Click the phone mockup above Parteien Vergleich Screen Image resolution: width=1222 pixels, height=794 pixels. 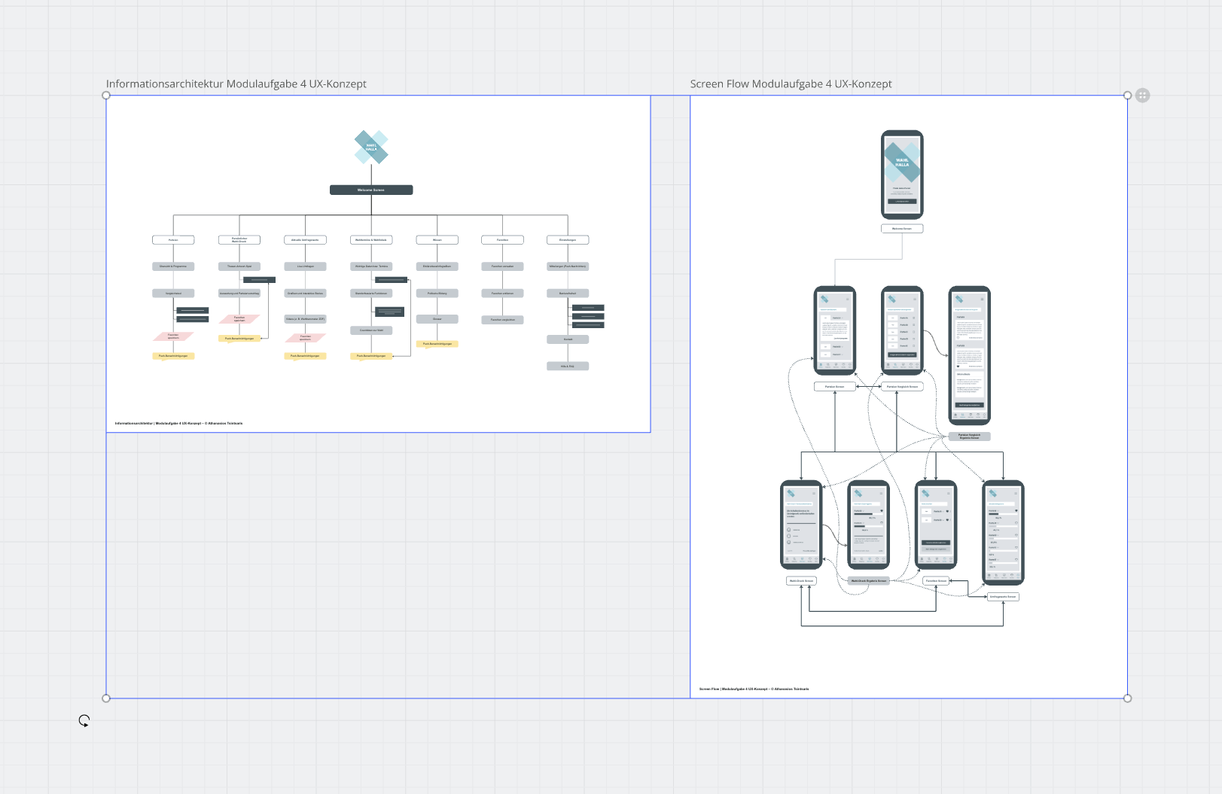coord(902,330)
